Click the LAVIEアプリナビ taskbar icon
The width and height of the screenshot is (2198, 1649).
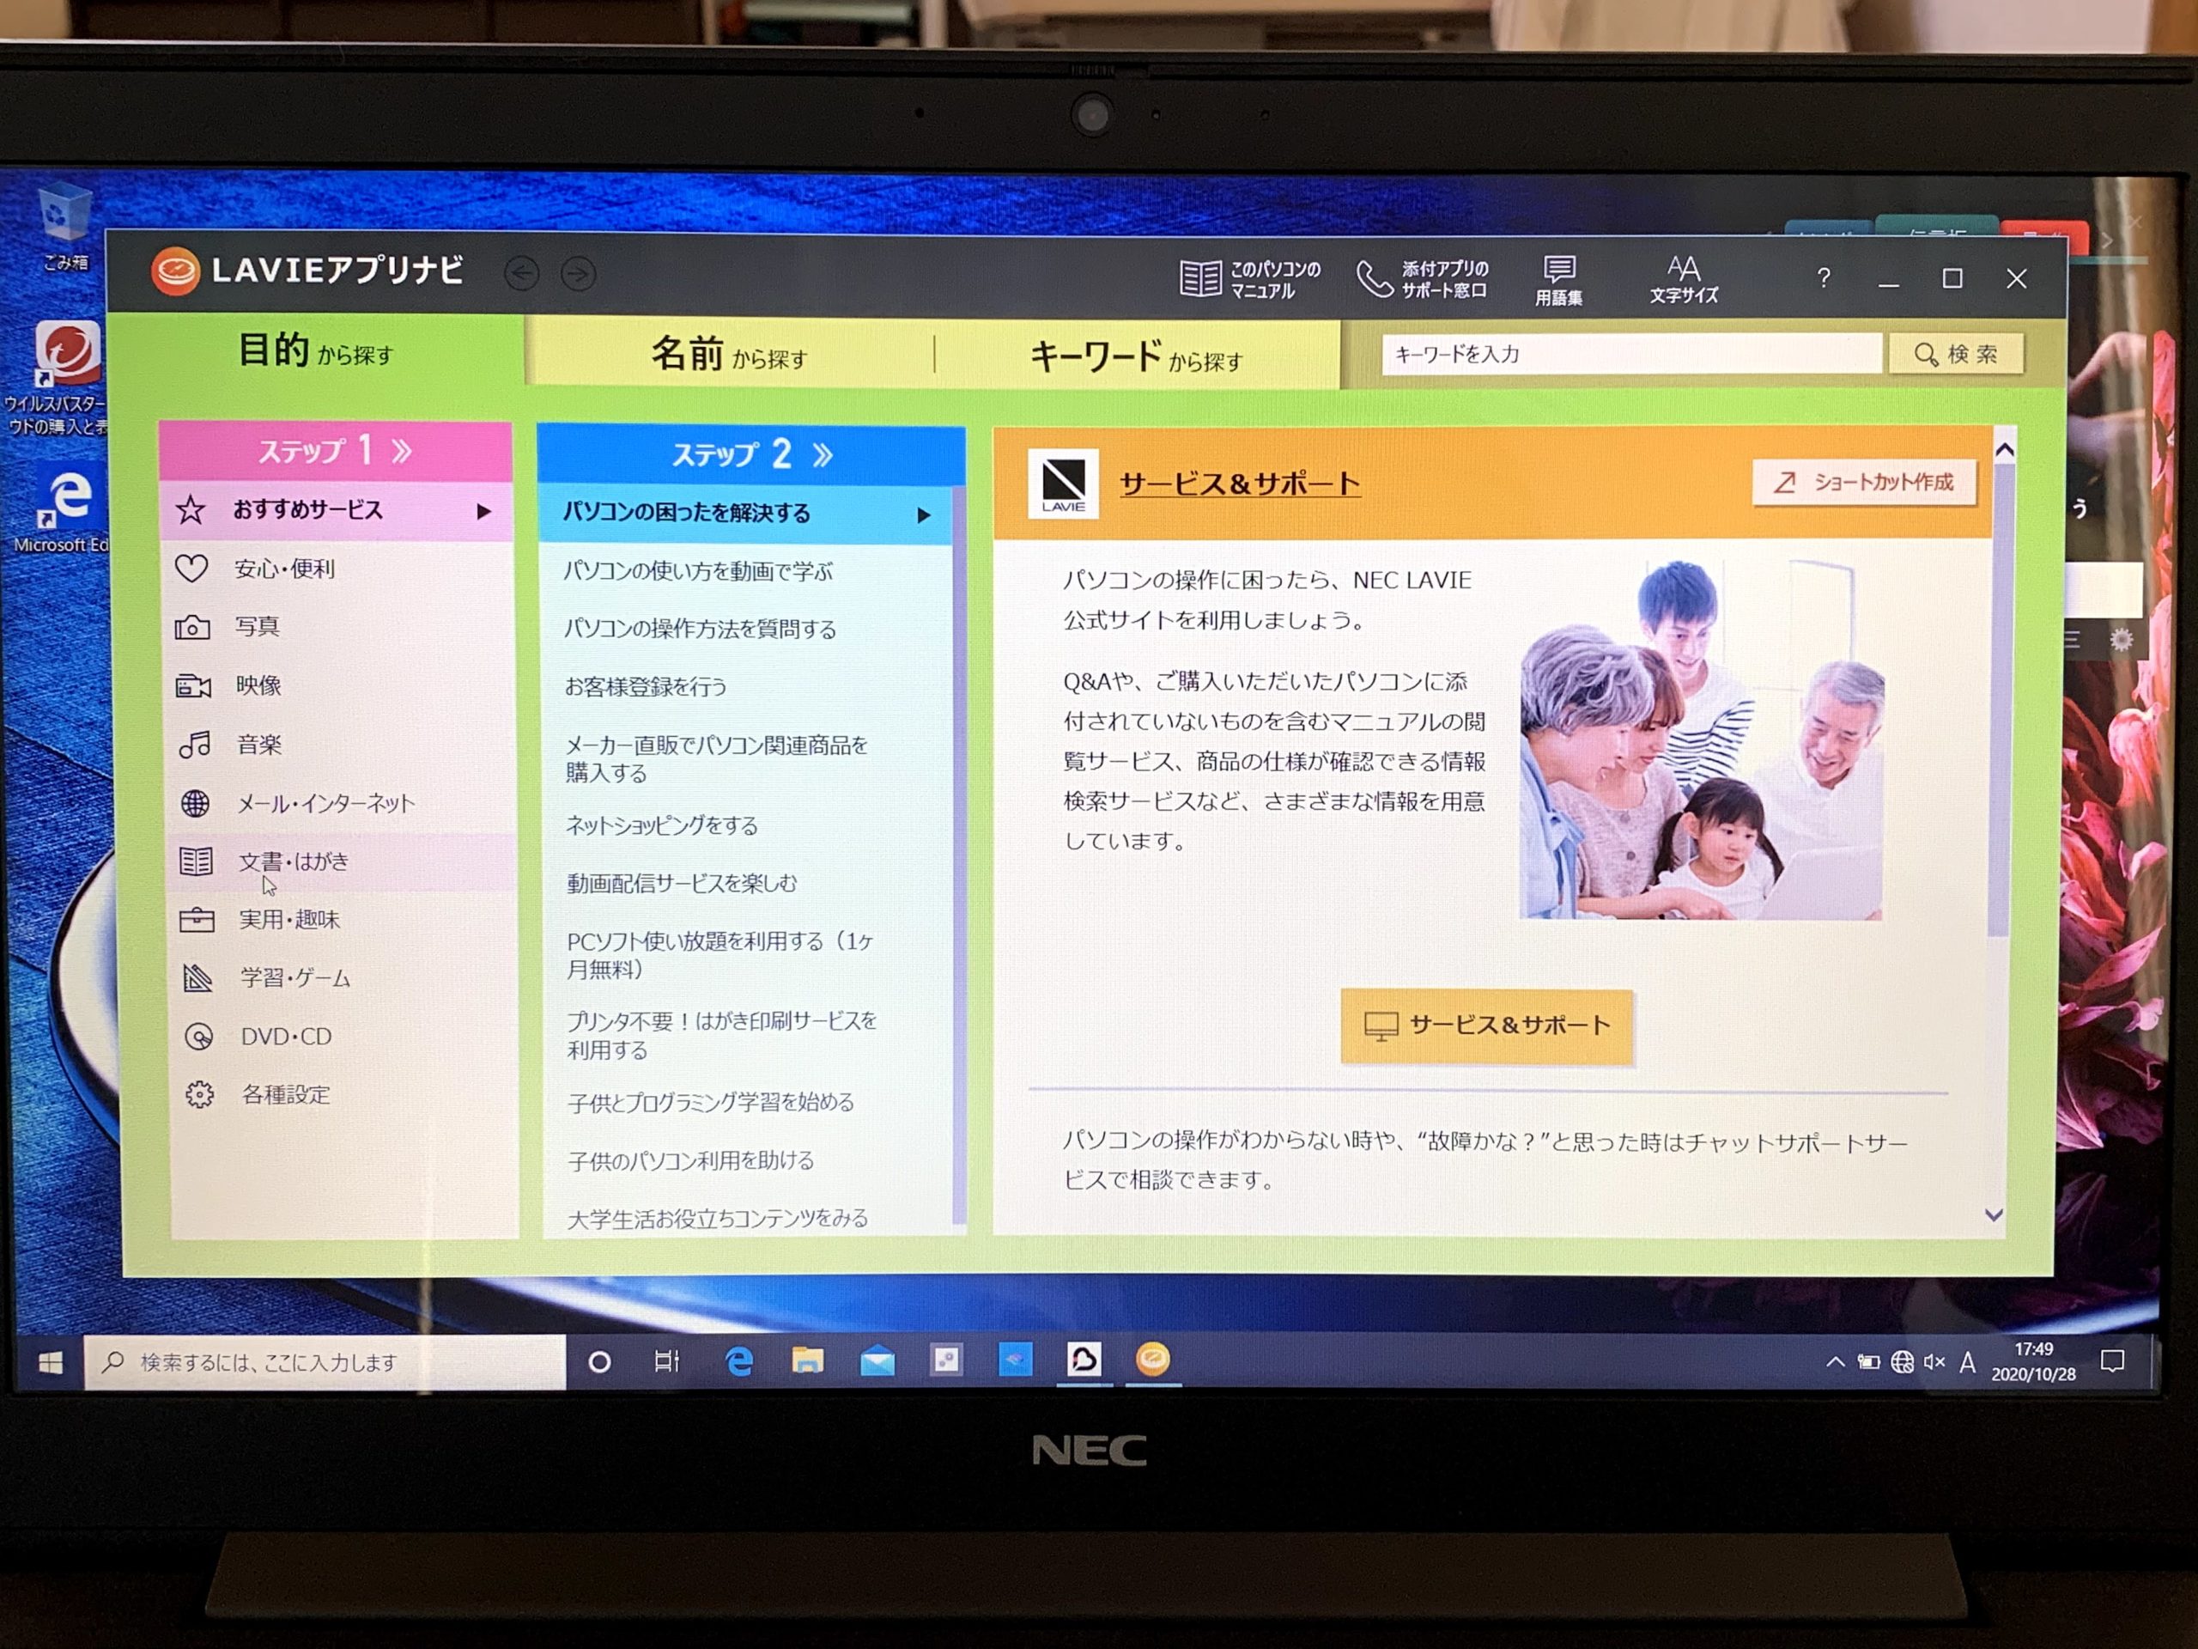pyautogui.click(x=1152, y=1359)
